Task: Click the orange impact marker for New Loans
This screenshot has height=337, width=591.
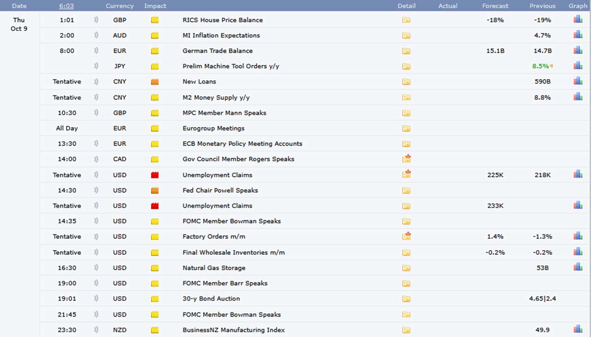Action: click(155, 82)
